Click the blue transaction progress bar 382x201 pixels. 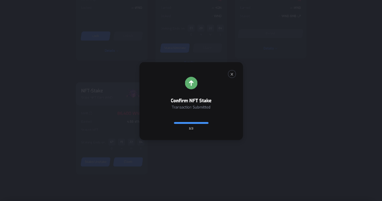(191, 123)
